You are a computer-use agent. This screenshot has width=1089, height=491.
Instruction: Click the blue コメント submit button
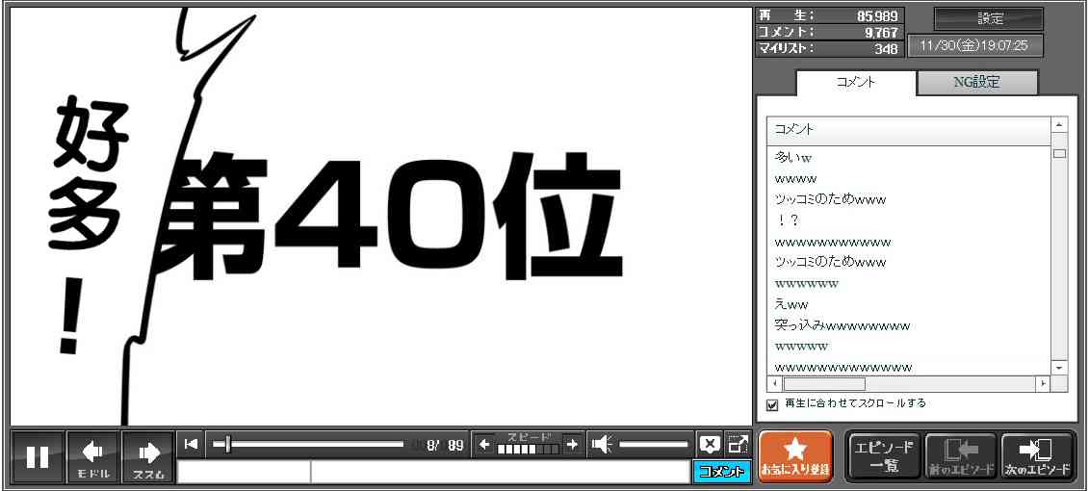pyautogui.click(x=720, y=472)
